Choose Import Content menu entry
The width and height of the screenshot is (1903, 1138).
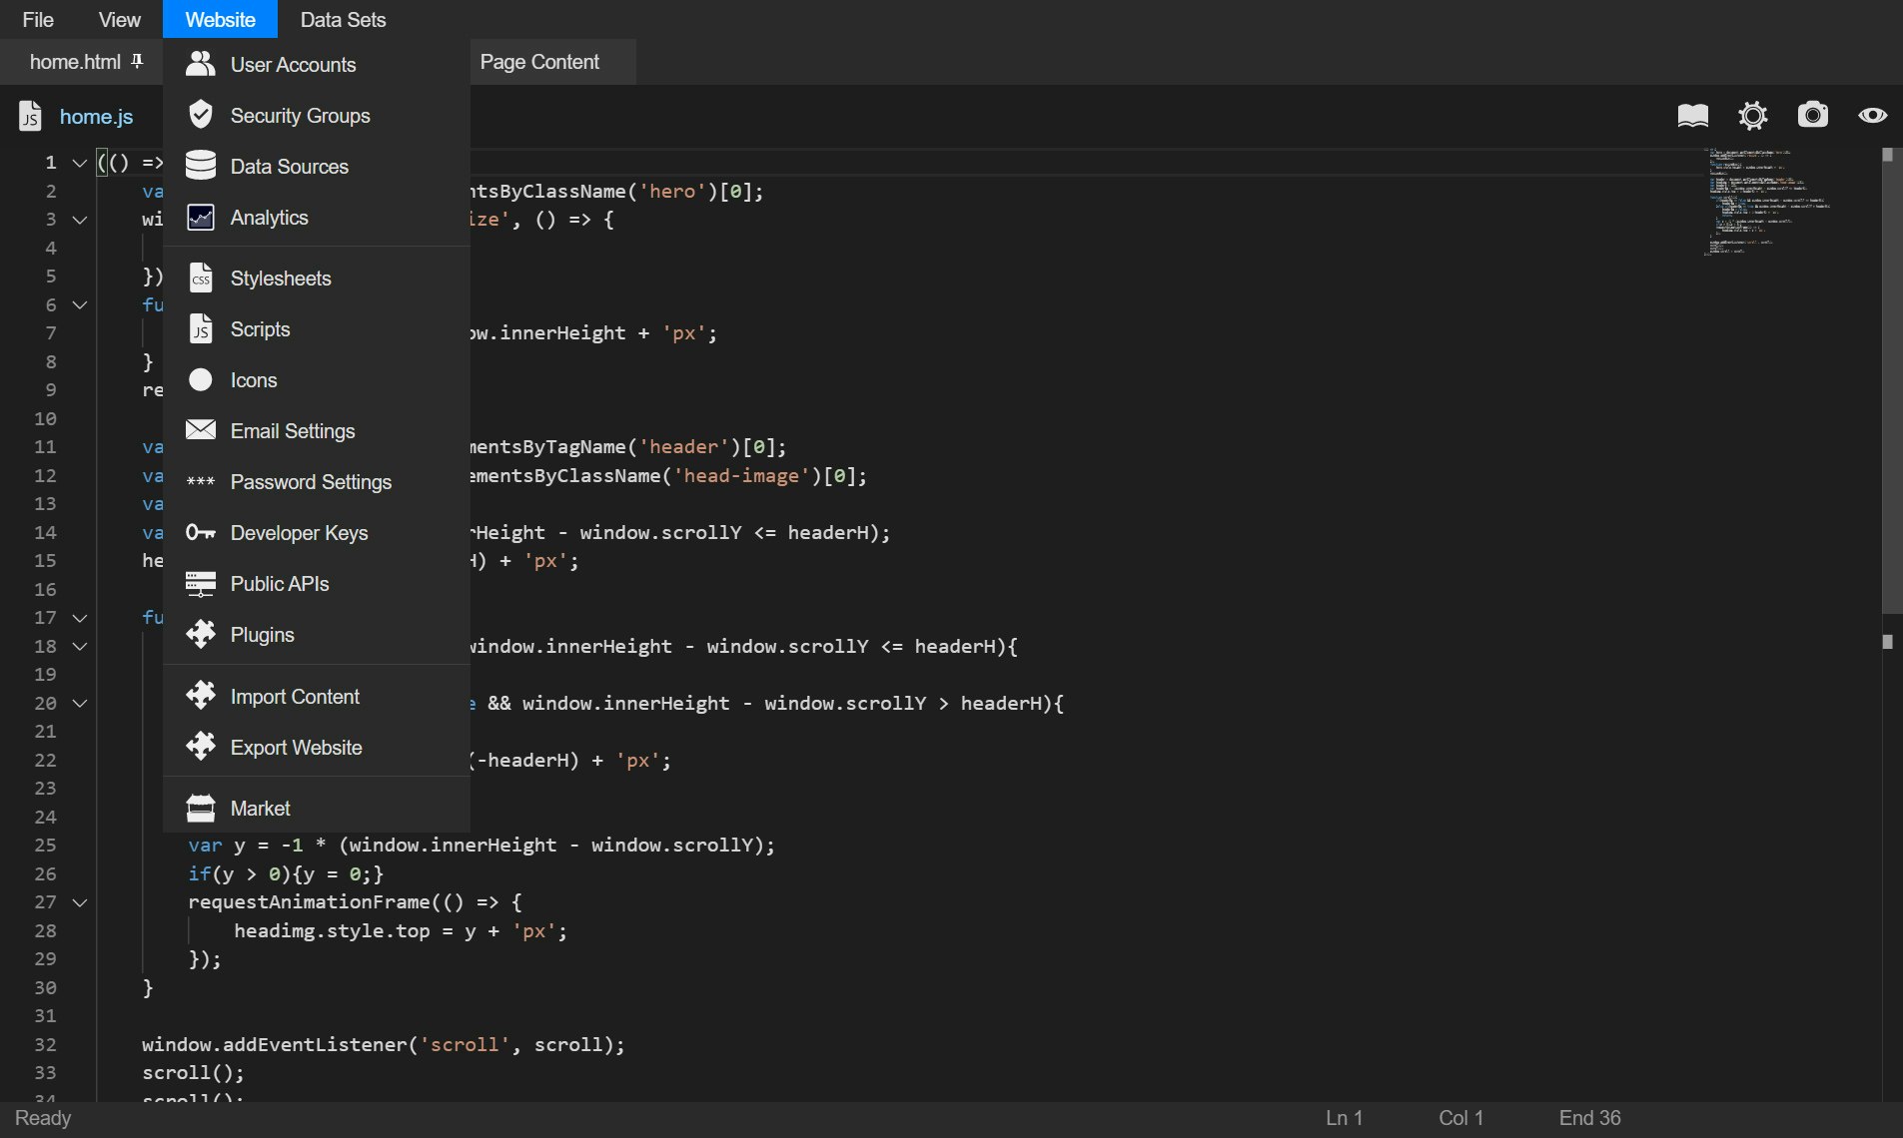point(317,696)
